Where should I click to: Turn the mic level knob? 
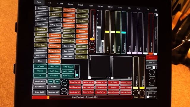(64, 91)
